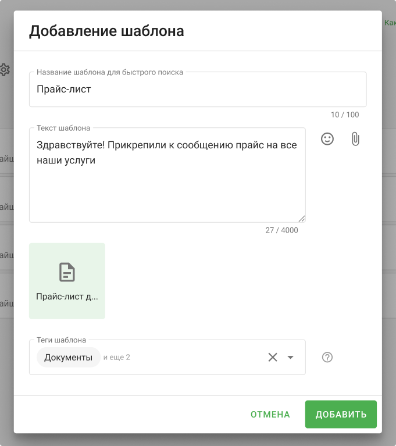Click the paperclip attach file icon
The image size is (396, 446).
pos(355,139)
